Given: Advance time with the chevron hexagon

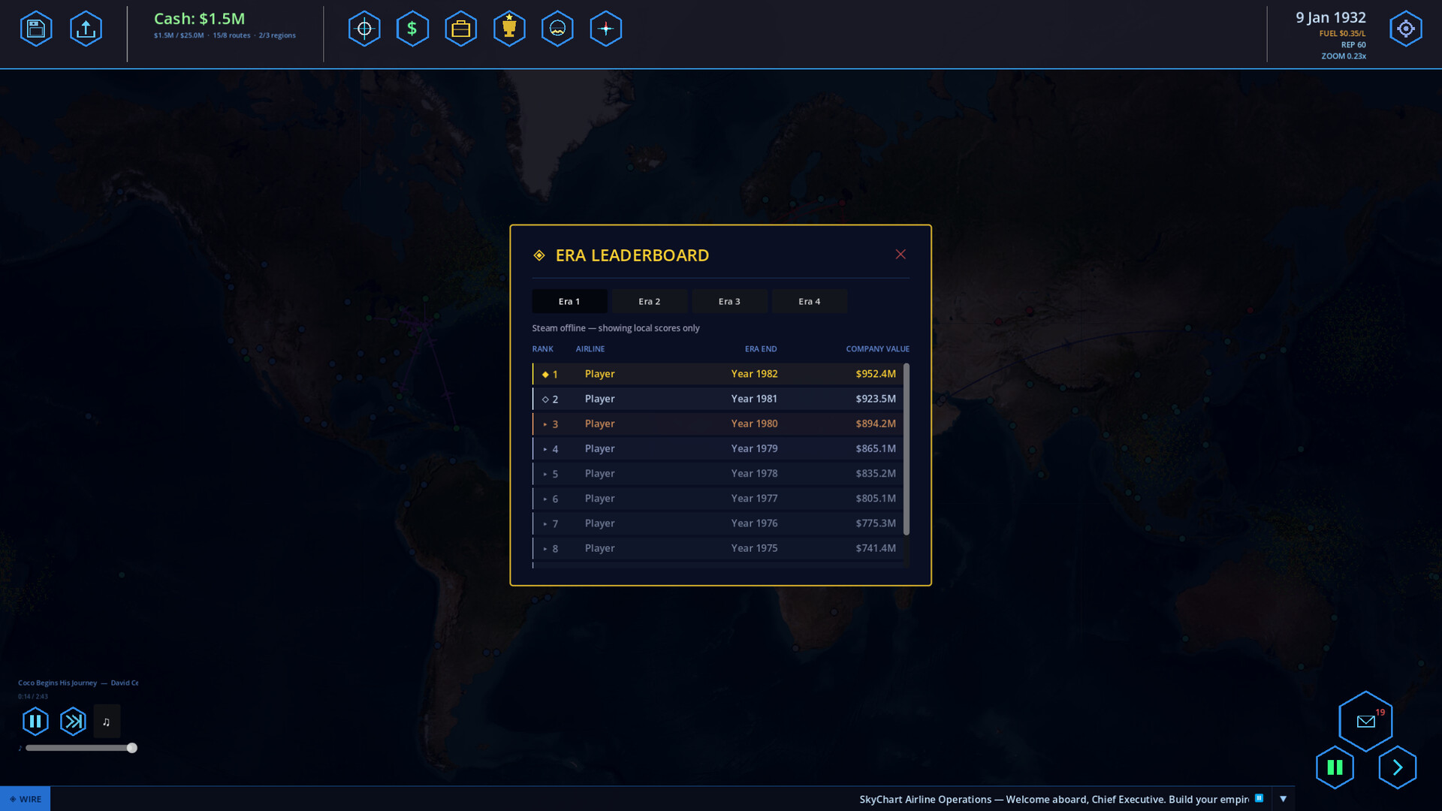Looking at the screenshot, I should pos(1397,767).
